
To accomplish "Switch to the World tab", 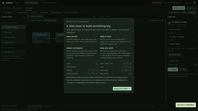I will (x=6, y=8).
